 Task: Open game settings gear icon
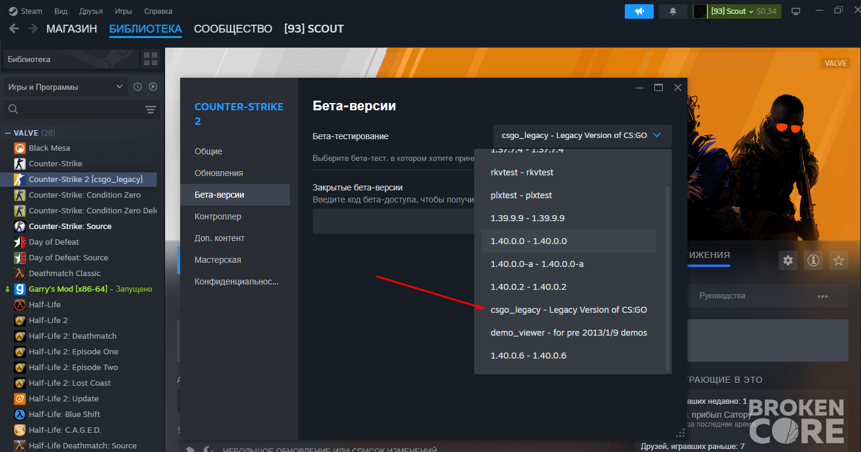click(x=787, y=260)
